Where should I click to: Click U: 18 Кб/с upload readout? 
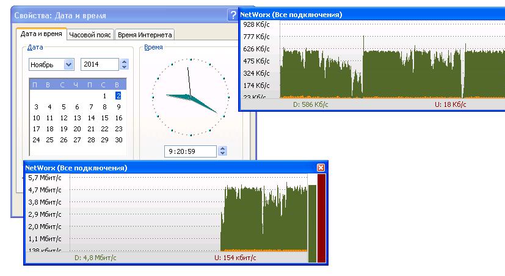(450, 104)
